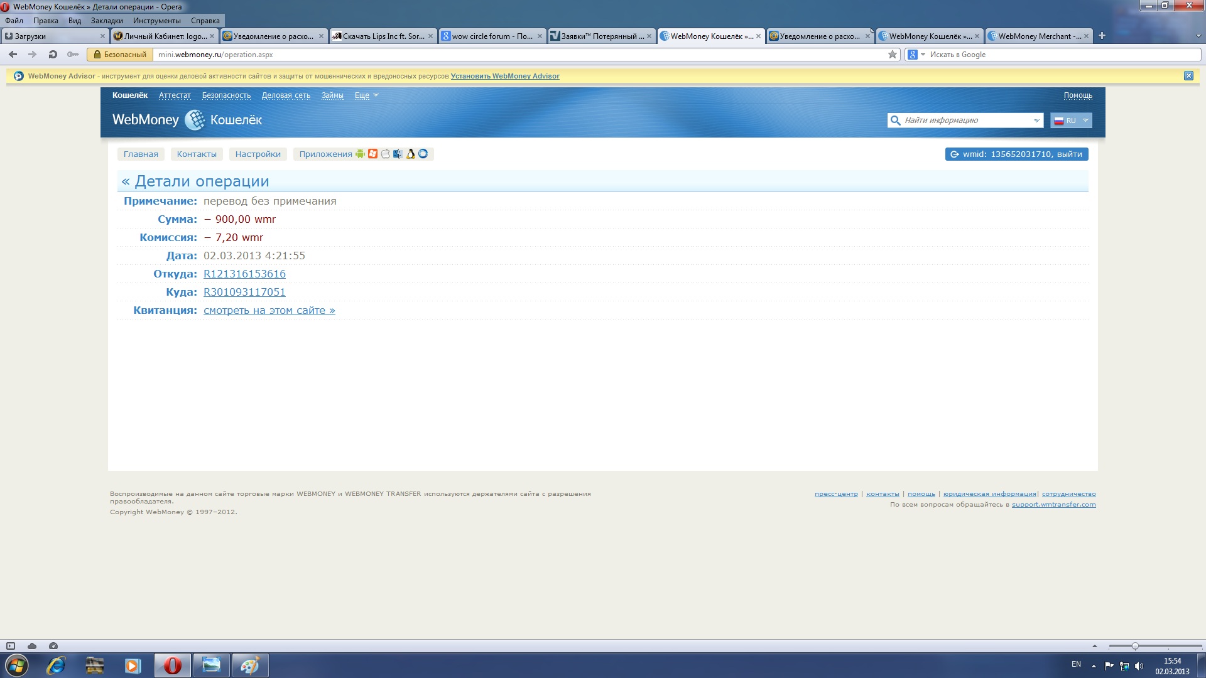The image size is (1206, 678).
Task: Go forward with the browser forward arrow
Action: click(x=33, y=55)
